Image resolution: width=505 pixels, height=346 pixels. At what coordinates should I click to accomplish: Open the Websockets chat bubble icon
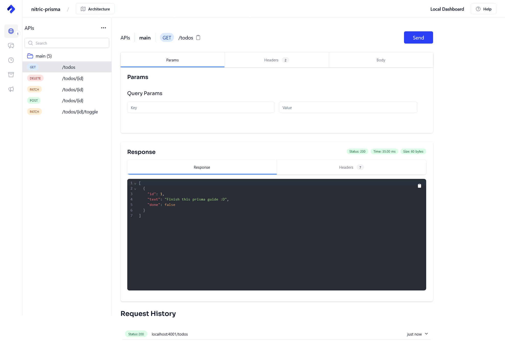11,46
